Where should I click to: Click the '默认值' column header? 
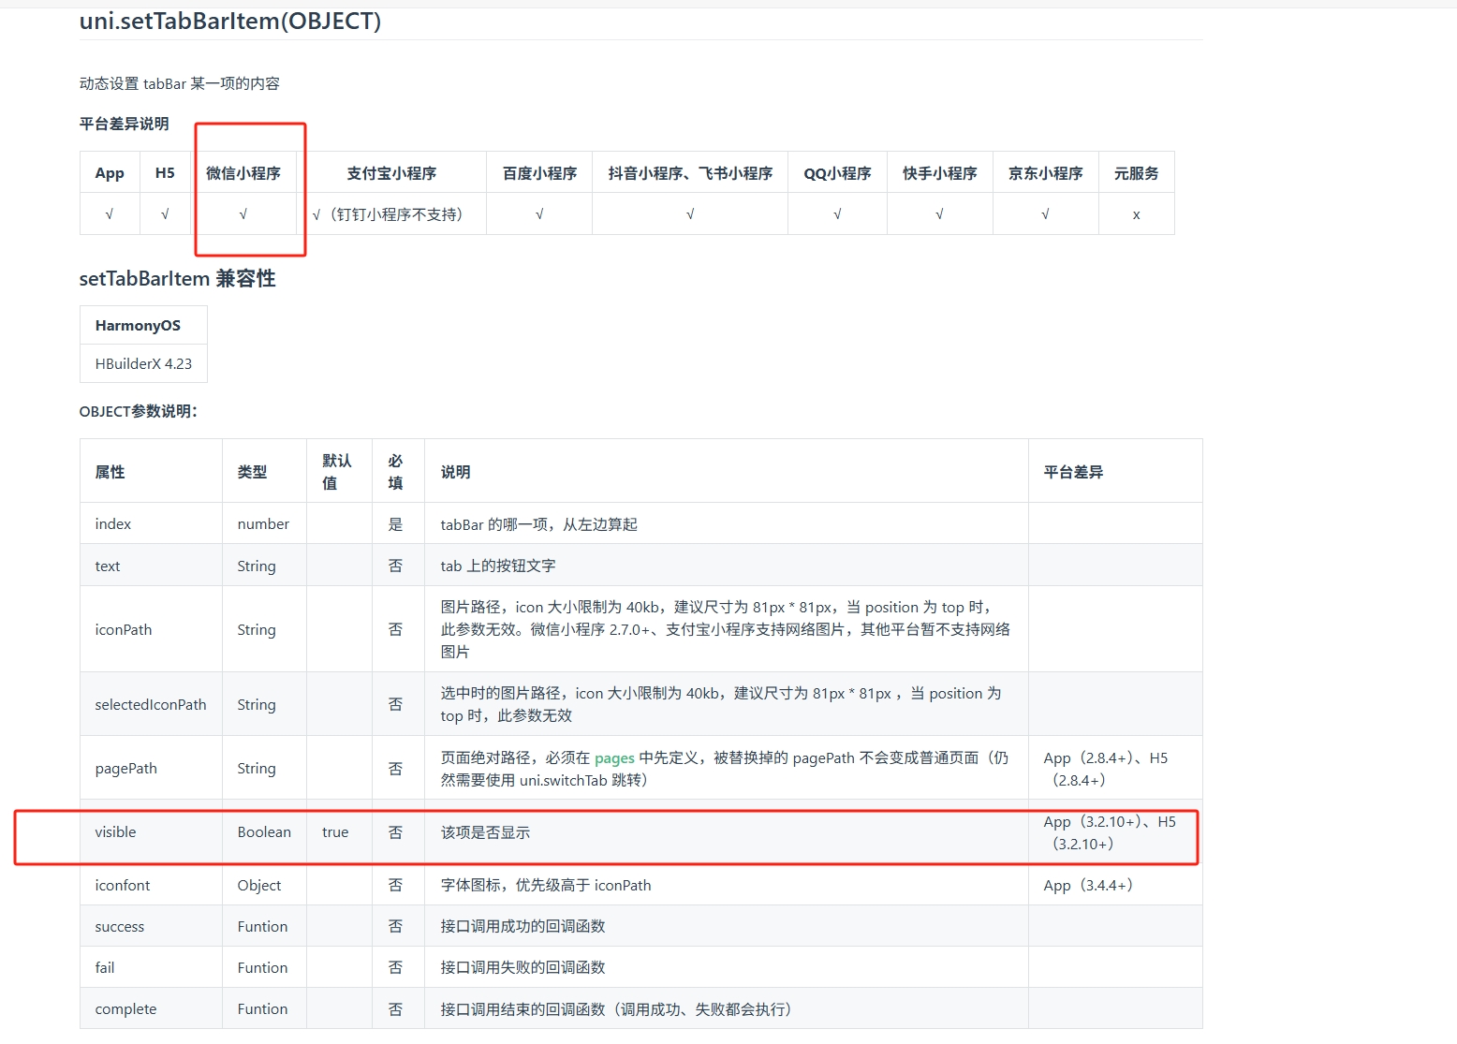point(339,472)
